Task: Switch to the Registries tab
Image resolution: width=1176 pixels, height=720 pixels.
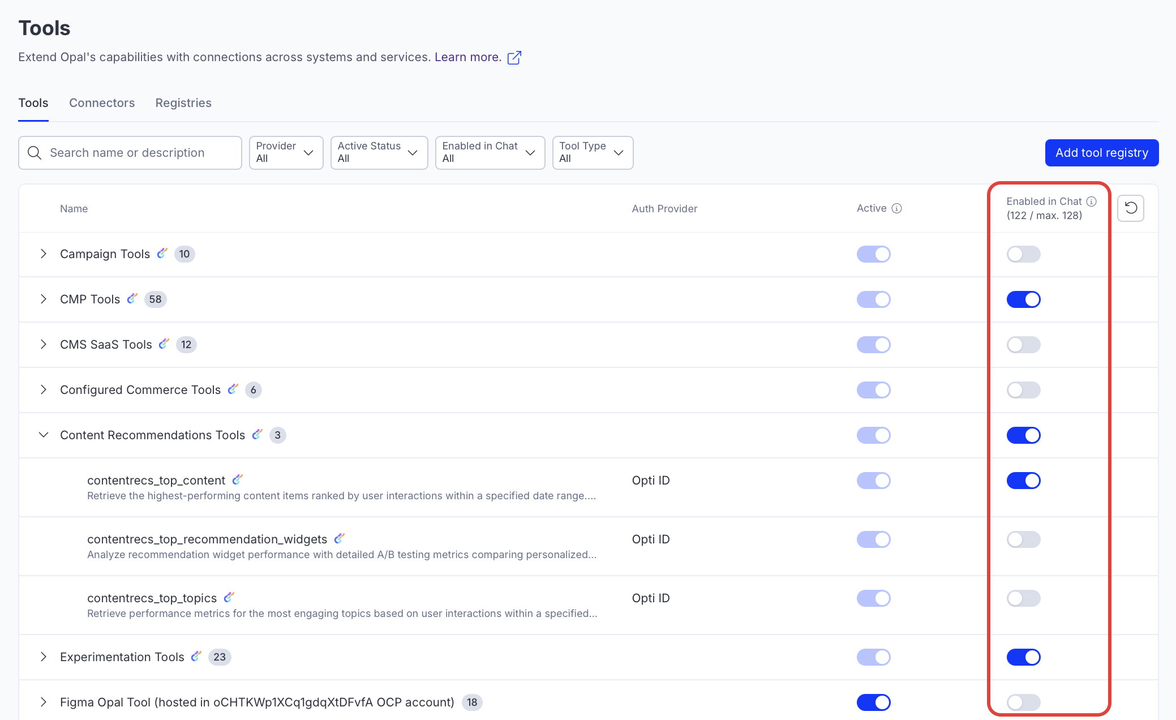Action: (183, 103)
